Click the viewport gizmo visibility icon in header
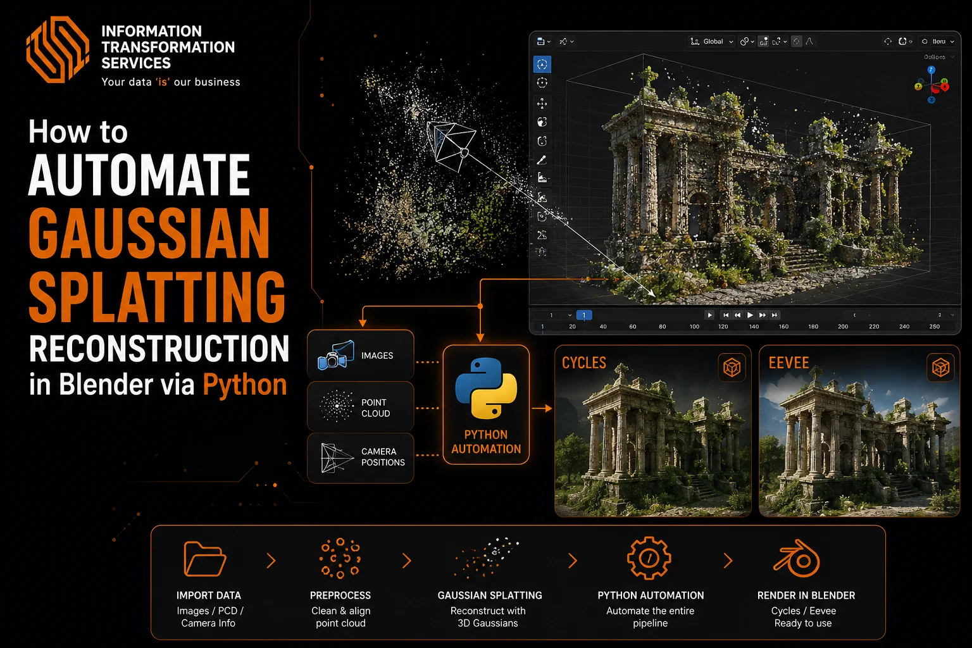The width and height of the screenshot is (972, 648). coord(888,42)
